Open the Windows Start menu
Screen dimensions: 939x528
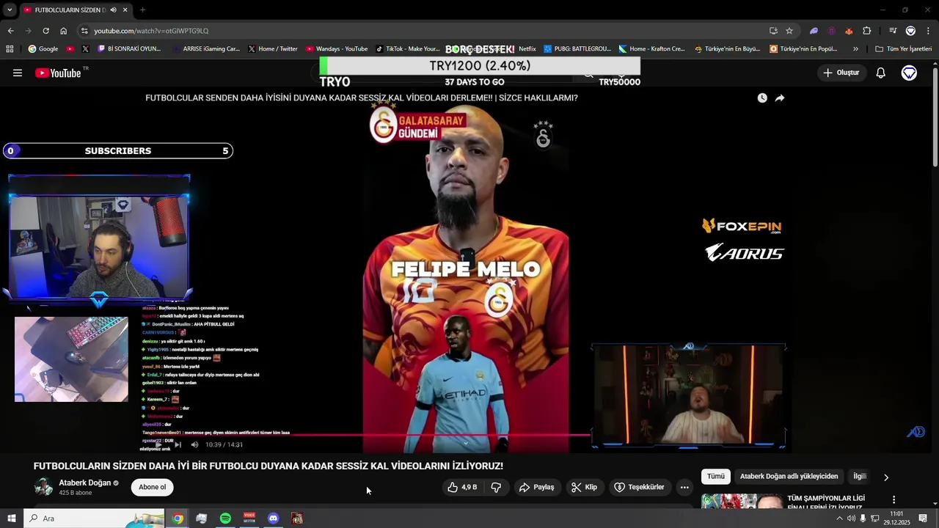coord(11,518)
